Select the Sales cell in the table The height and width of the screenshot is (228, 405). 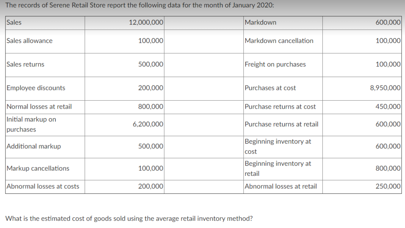(15, 22)
